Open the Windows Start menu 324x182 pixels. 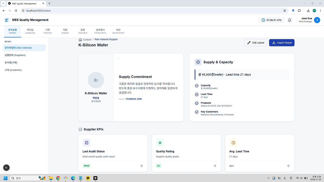[5, 178]
